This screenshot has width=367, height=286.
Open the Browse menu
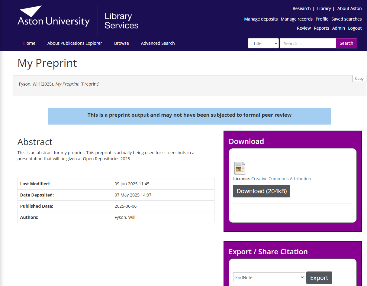[x=121, y=43]
